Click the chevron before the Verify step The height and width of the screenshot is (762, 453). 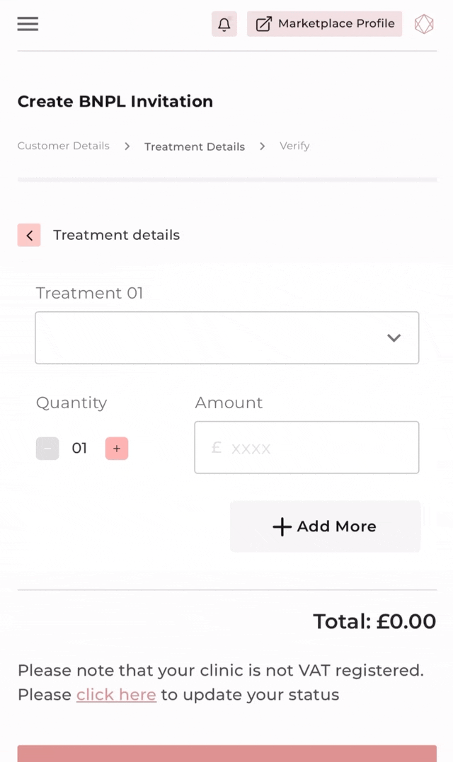263,146
